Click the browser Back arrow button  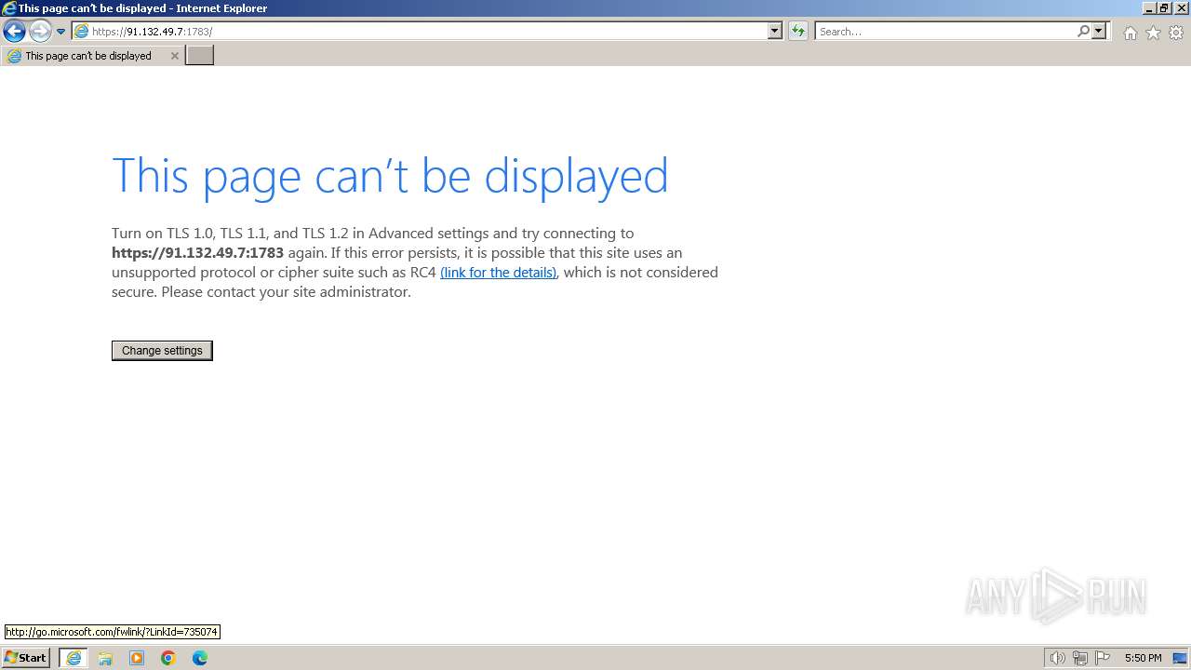coord(14,32)
